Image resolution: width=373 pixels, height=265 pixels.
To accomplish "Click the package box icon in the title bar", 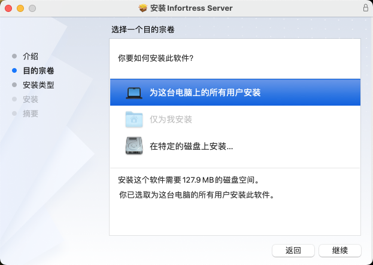I will tap(142, 8).
